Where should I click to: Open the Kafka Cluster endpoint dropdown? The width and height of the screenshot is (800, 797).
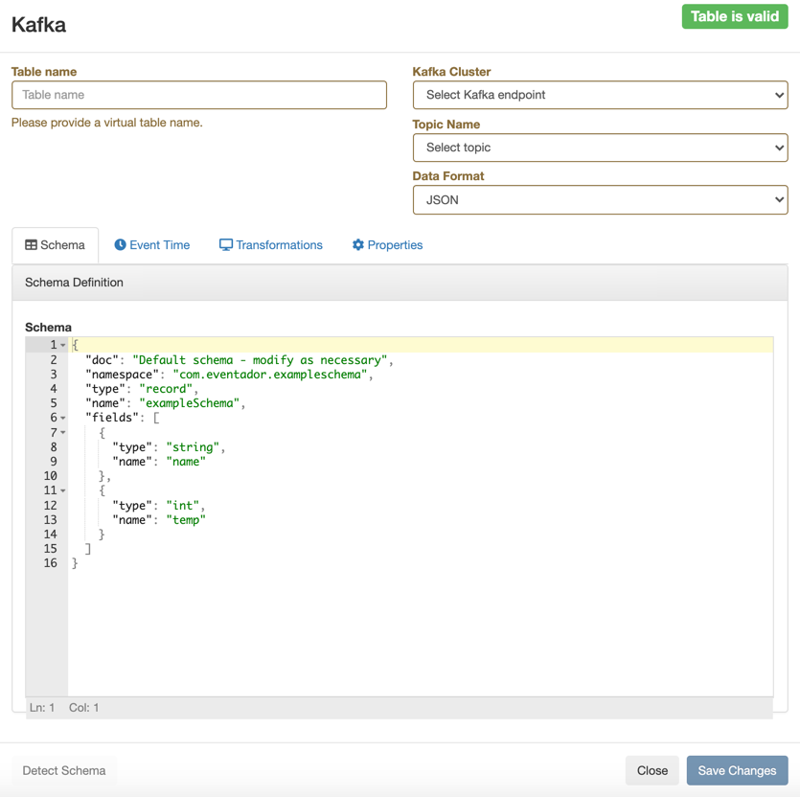600,95
